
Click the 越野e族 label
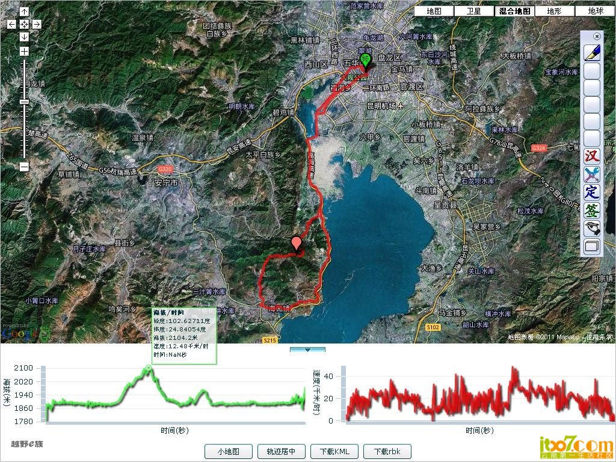coord(27,444)
